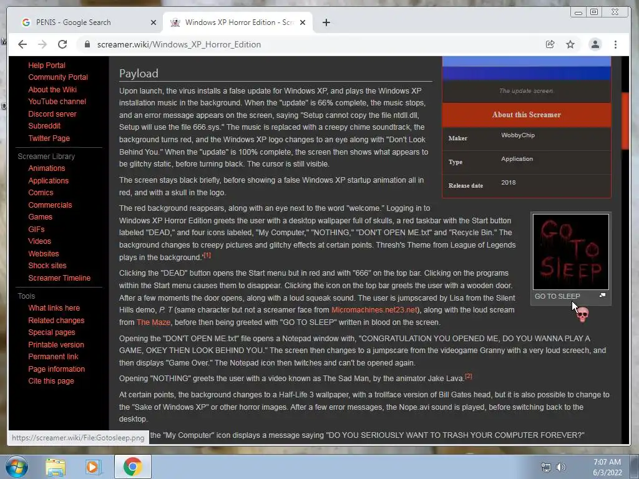Open the GIFs category

(36, 230)
